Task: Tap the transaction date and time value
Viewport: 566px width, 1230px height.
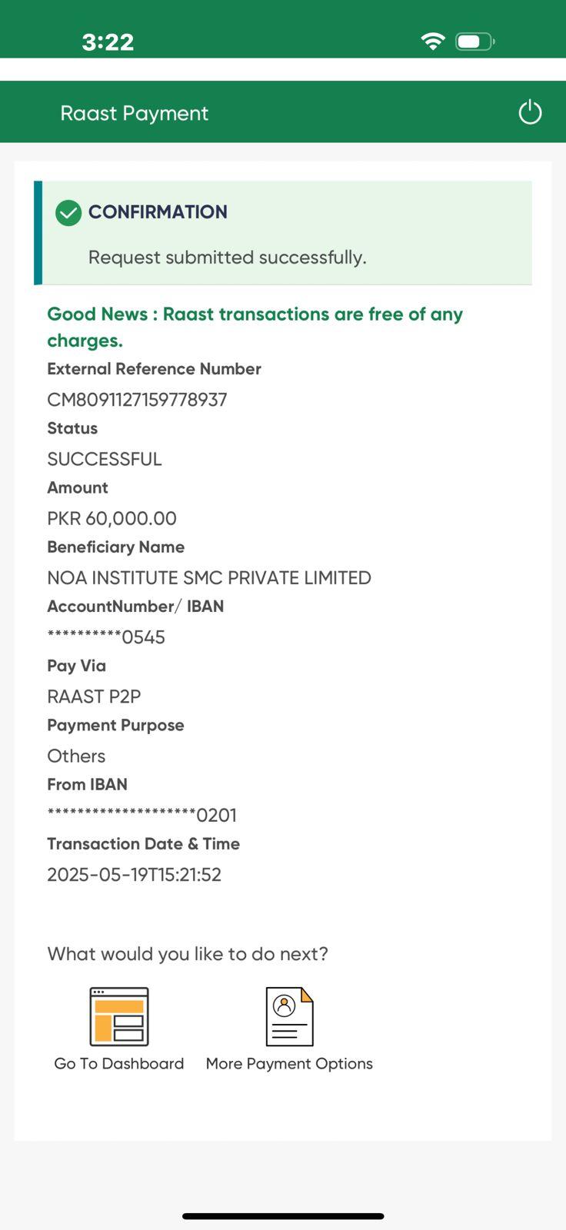Action: pyautogui.click(x=134, y=875)
